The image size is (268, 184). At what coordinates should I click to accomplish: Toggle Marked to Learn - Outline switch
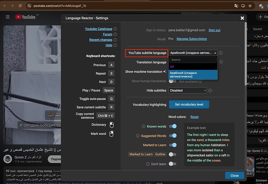[x=172, y=154]
